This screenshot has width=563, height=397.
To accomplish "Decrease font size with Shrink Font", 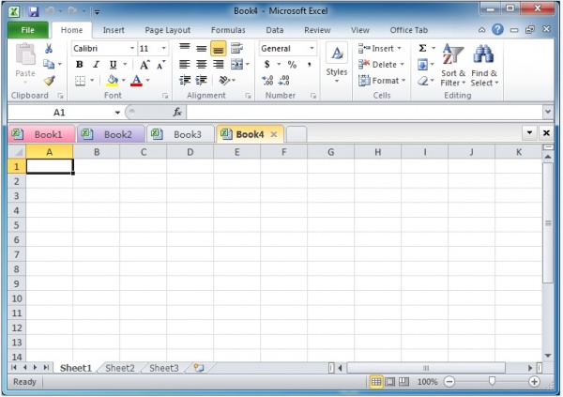I will point(160,65).
